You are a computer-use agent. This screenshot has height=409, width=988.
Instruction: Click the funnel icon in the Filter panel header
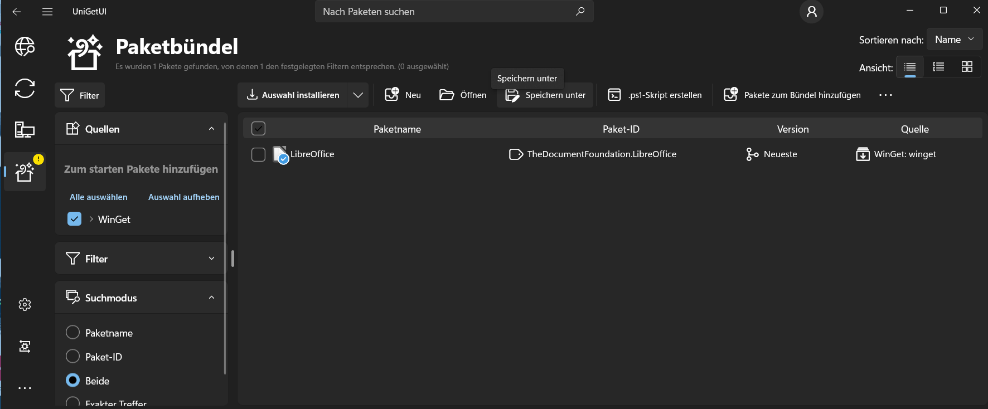pos(72,259)
